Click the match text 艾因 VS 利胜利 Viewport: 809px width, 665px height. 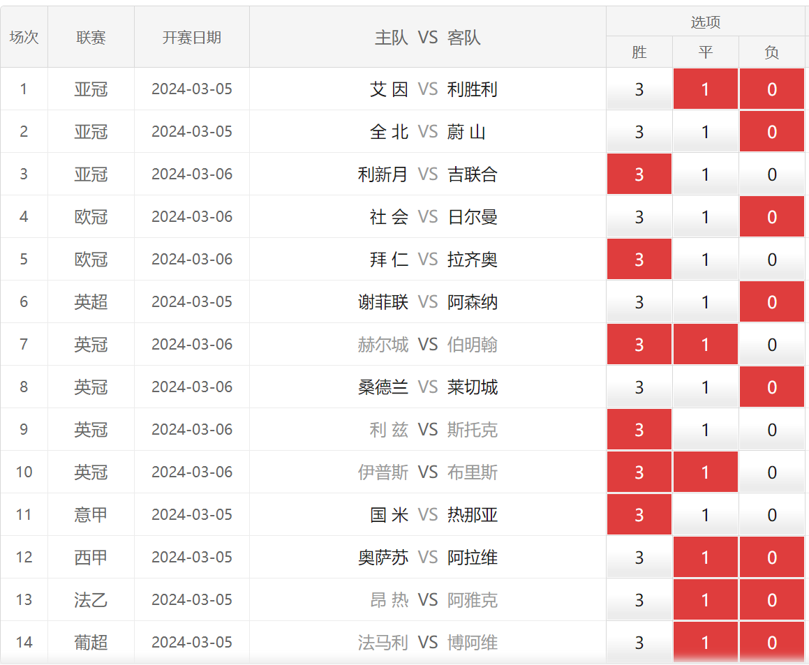(433, 89)
